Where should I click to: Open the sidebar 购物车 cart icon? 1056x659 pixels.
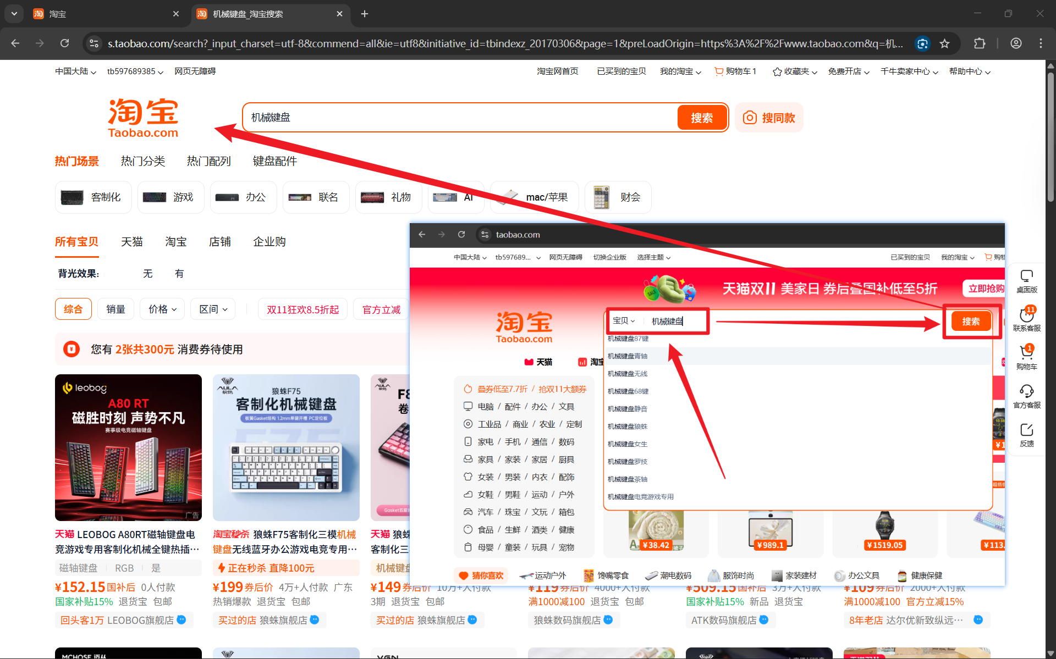[1026, 358]
